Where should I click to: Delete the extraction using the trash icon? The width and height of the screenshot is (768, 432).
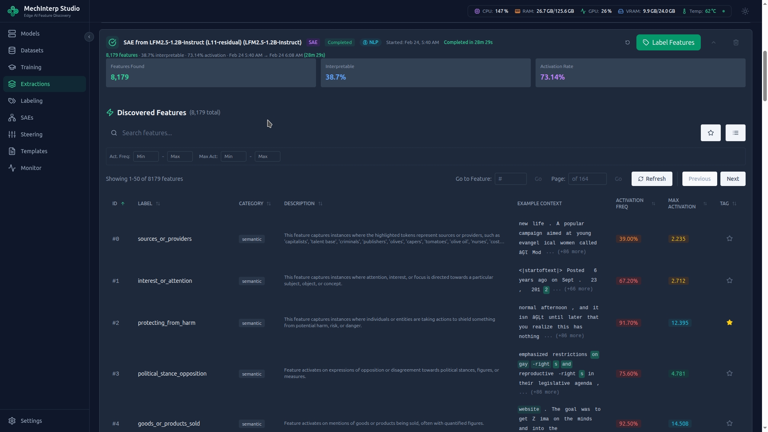736,42
